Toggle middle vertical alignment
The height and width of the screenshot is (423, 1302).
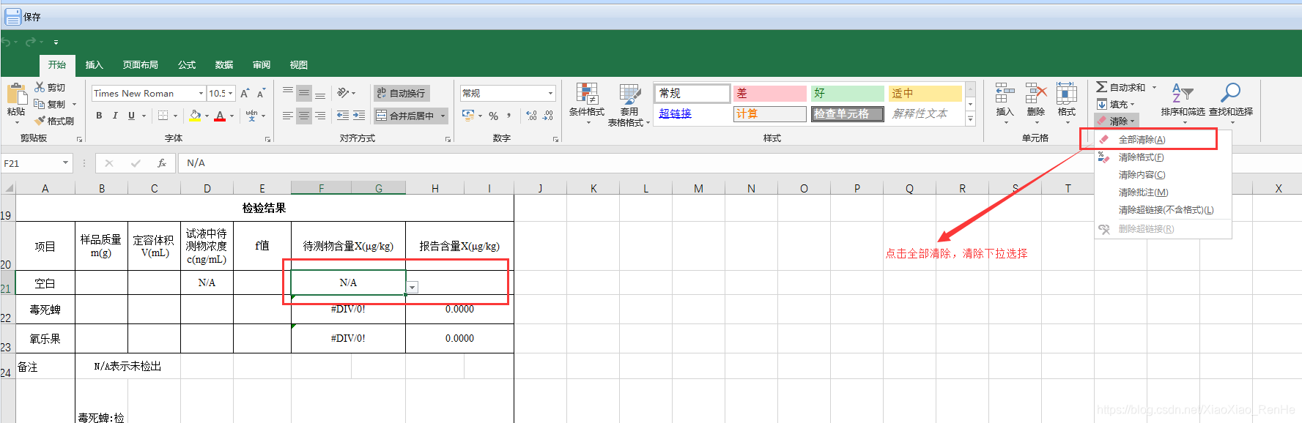tap(304, 94)
